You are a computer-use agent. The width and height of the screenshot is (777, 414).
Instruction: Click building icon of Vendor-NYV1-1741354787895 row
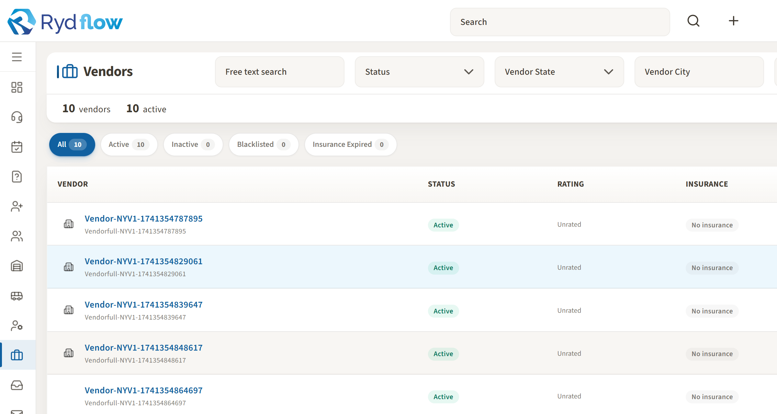click(x=69, y=224)
